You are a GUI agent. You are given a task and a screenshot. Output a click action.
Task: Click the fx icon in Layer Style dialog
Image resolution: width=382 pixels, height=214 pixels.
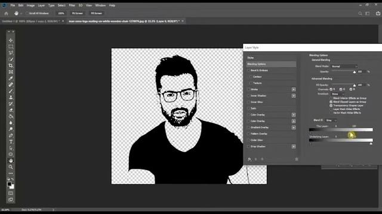pos(249,159)
